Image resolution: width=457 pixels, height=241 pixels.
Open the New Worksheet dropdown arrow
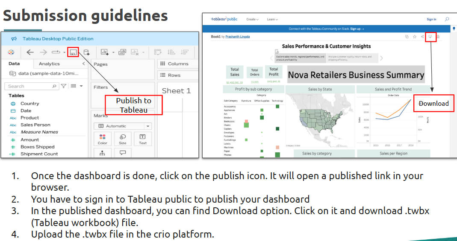pos(113,52)
